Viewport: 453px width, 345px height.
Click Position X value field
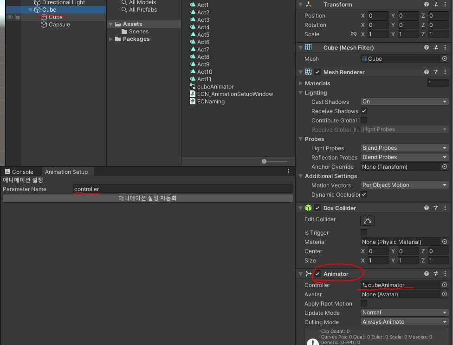tap(378, 16)
